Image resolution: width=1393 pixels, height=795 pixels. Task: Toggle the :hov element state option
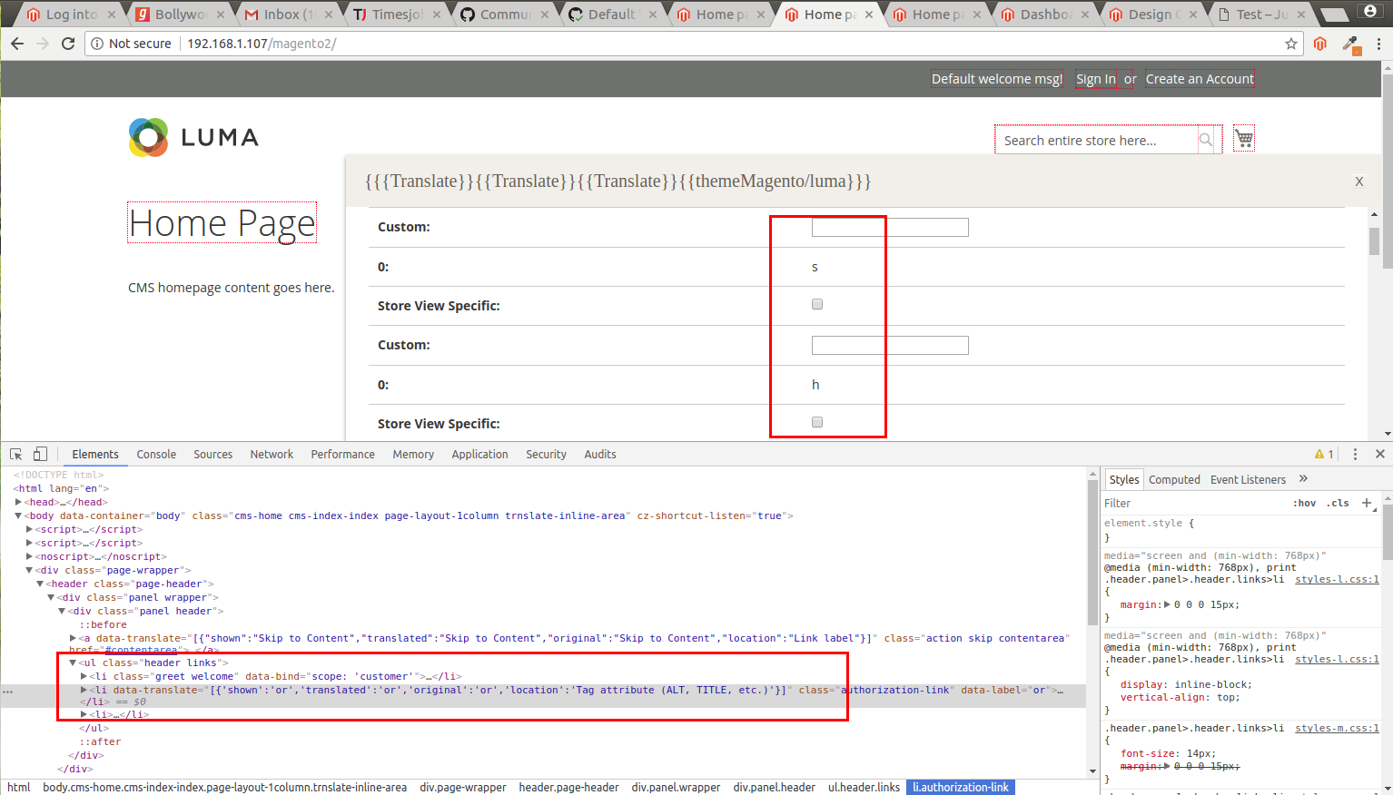tap(1304, 503)
